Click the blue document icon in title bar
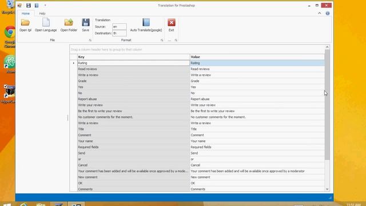366x206 pixels. (x=37, y=5)
